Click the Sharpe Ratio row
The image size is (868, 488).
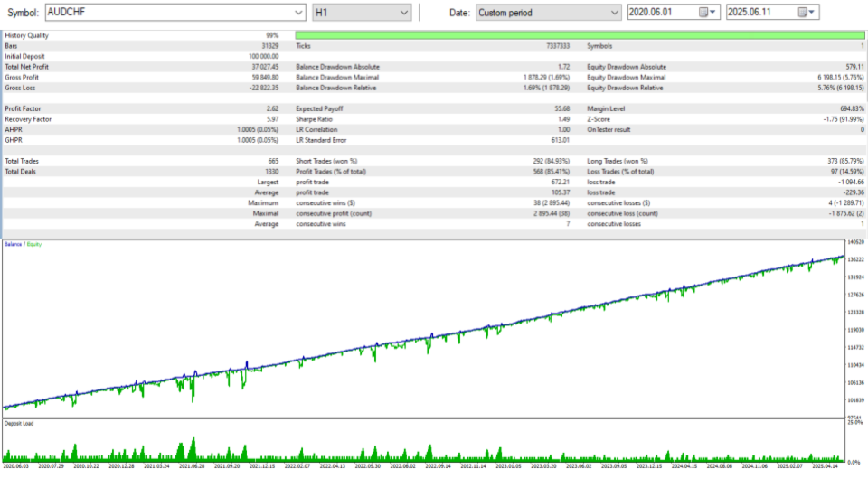pos(433,119)
